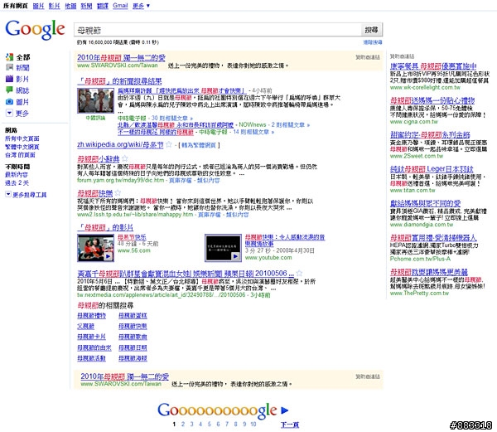Click the blue next-page arrow beside Gooooogle

click(x=285, y=410)
